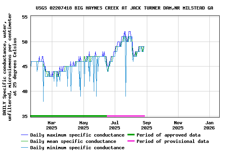Click the Sep 2025 x-axis label

tap(146, 125)
